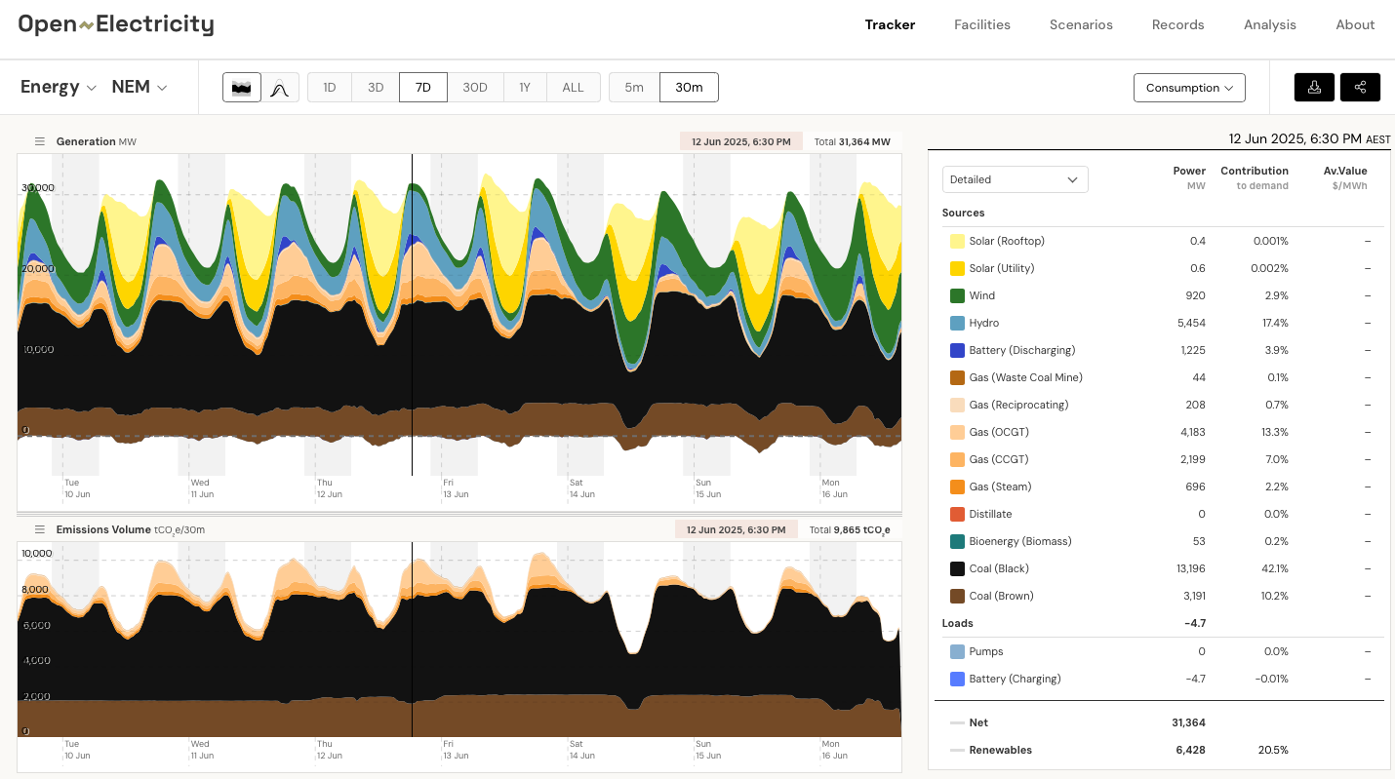Expand the NEM region dropdown
Viewport: 1395px width, 779px height.
(x=139, y=87)
